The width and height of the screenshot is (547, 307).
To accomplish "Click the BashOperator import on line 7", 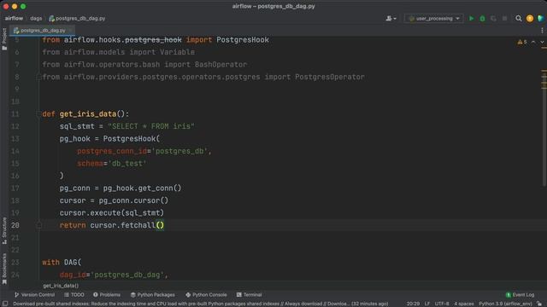I will 221,65.
